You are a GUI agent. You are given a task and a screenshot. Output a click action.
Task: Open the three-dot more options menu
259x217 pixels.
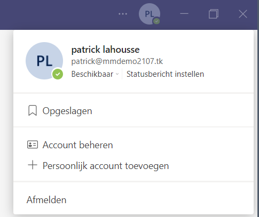(x=123, y=14)
